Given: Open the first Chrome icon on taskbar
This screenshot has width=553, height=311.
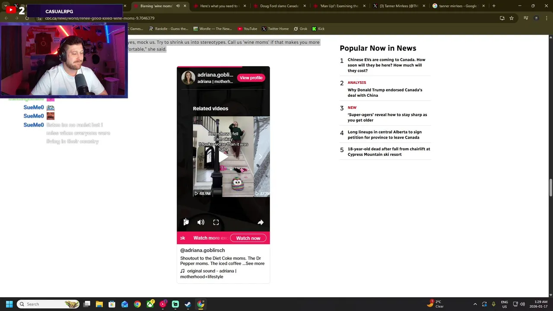Looking at the screenshot, I should (x=137, y=304).
